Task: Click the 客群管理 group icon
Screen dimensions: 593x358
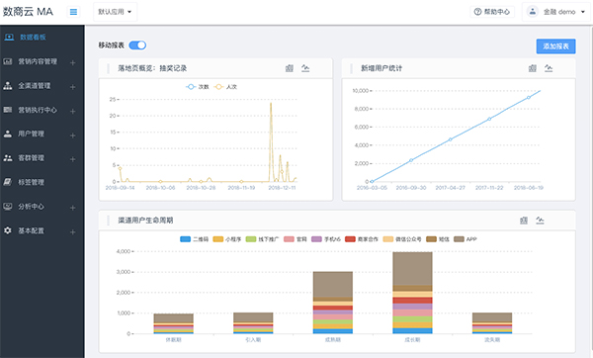Action: (8, 158)
